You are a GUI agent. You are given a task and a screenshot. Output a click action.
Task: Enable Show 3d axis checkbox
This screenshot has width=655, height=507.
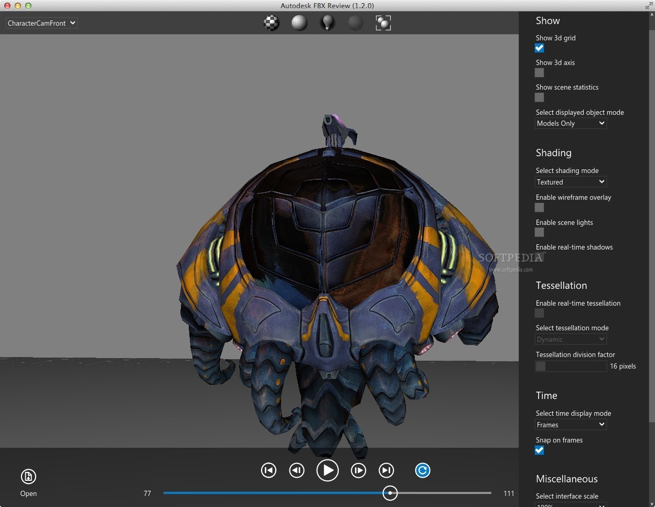point(539,73)
